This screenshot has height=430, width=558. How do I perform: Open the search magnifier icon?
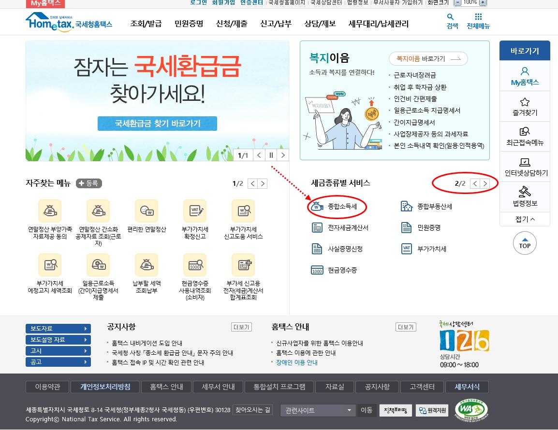450,17
